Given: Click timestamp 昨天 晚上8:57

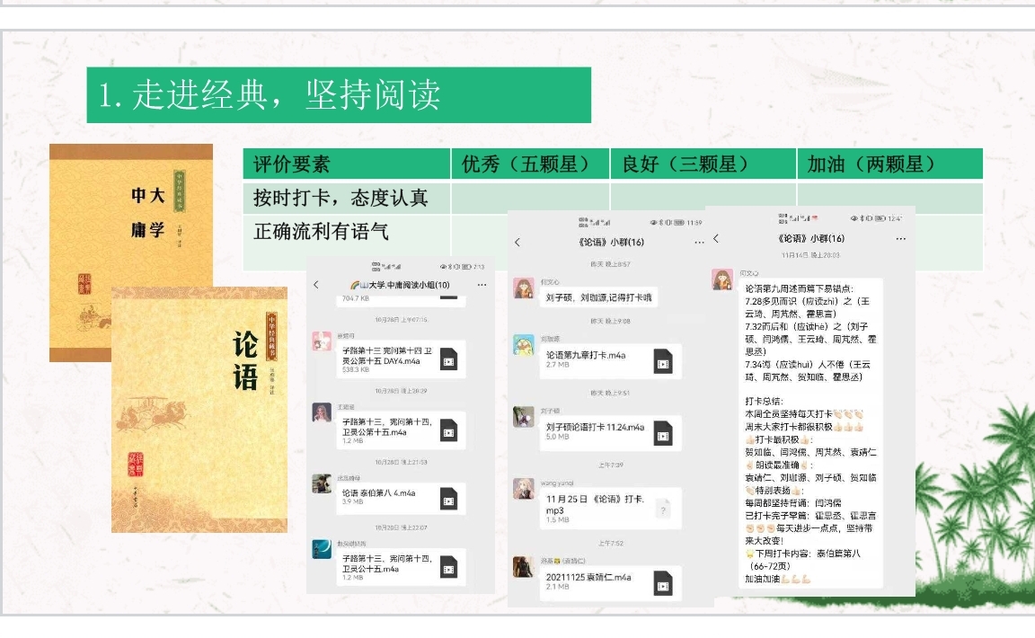Looking at the screenshot, I should point(611,264).
